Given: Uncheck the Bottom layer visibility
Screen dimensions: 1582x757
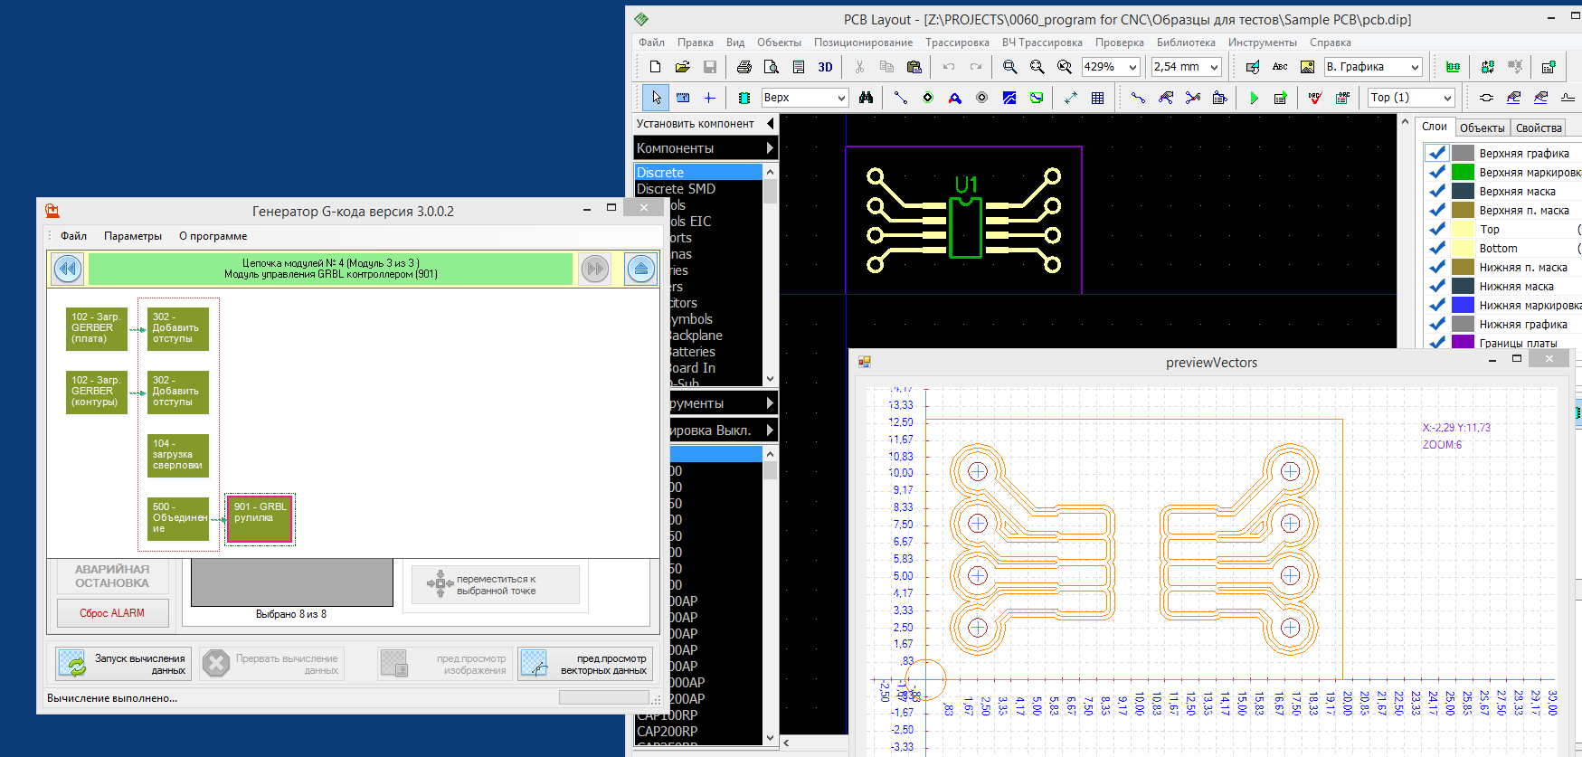Looking at the screenshot, I should [x=1436, y=248].
